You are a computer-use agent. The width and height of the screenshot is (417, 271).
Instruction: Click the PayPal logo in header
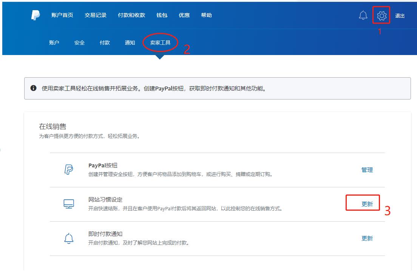coord(36,15)
